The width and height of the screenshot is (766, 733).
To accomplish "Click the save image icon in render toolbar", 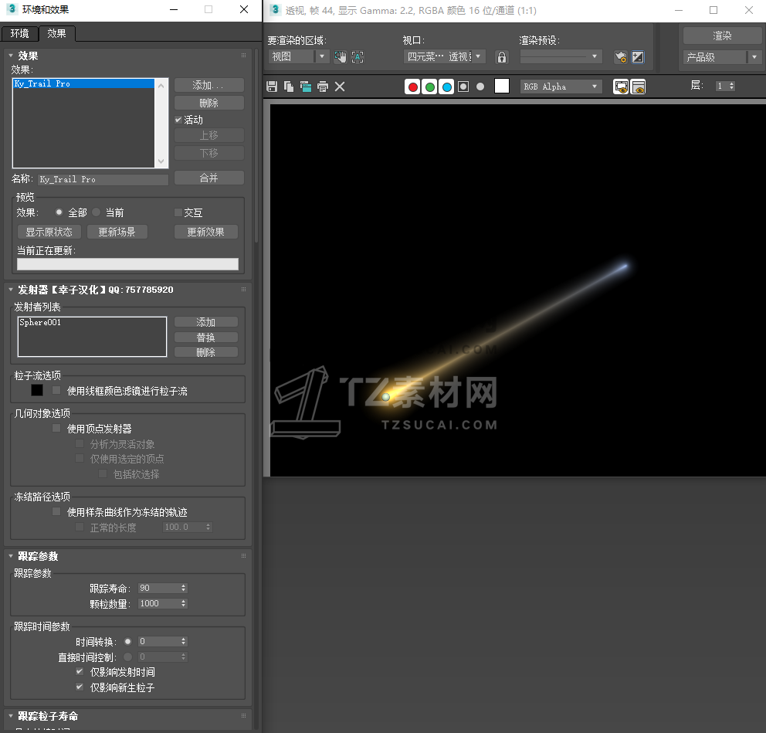I will point(272,87).
